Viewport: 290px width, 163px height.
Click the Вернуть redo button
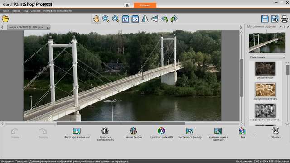coord(43,133)
